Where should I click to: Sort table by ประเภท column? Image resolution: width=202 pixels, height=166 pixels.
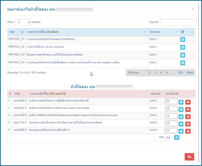[x=164, y=32]
